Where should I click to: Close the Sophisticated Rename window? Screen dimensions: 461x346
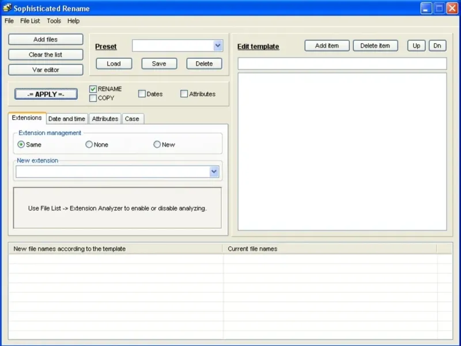[452, 8]
